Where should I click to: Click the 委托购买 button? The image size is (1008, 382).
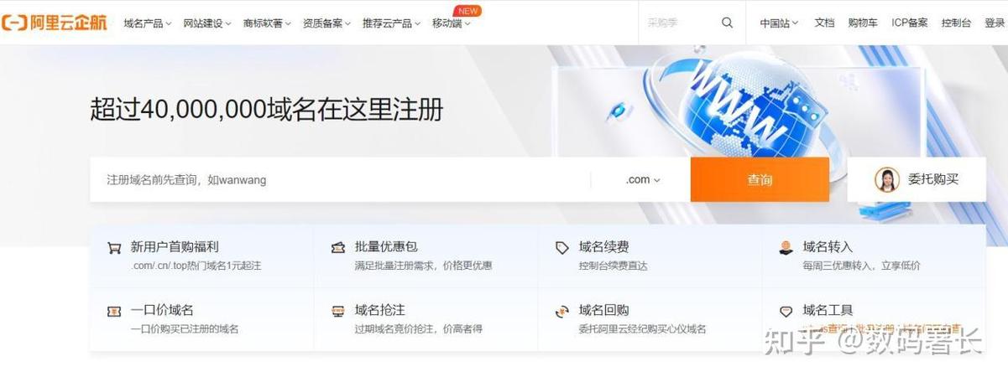(917, 179)
